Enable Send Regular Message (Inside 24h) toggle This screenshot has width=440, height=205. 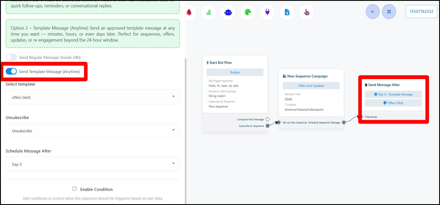[x=11, y=57]
